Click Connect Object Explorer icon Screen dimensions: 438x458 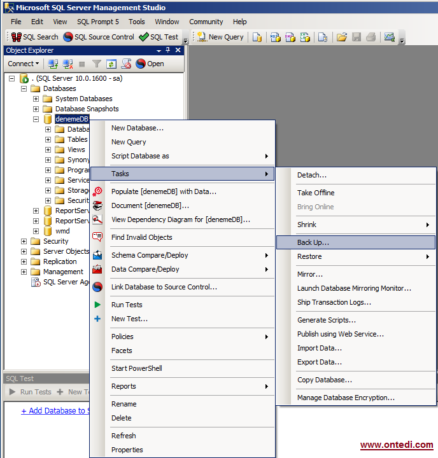tap(53, 64)
